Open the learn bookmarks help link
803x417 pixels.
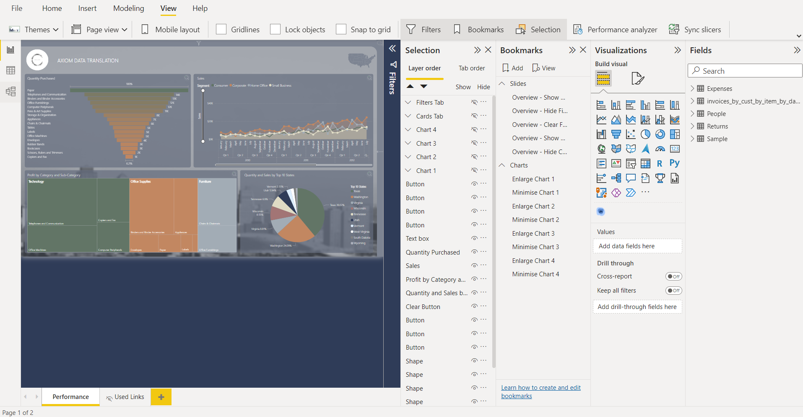541,392
